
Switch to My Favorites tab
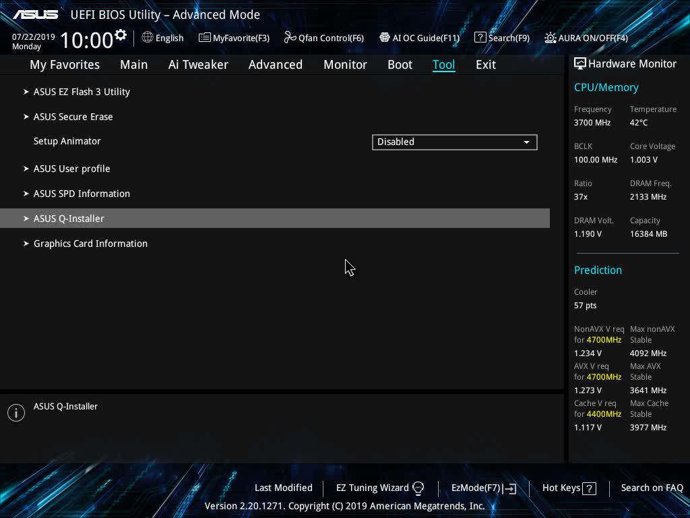65,65
